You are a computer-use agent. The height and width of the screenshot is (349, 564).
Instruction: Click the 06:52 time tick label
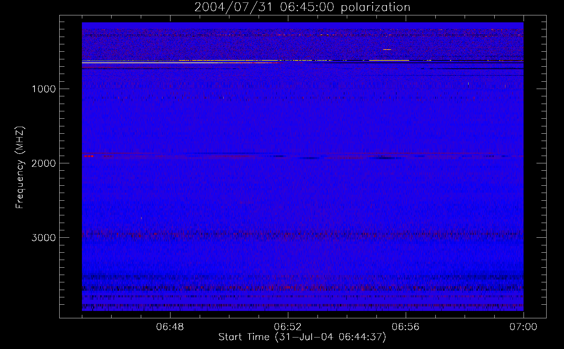click(288, 327)
